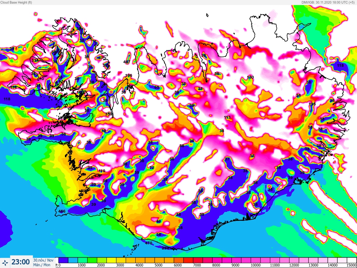357x268 pixels.
Task: Click the 113 value on the map
Action: click(x=227, y=117)
